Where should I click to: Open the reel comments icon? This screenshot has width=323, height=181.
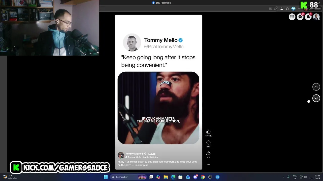208,143
